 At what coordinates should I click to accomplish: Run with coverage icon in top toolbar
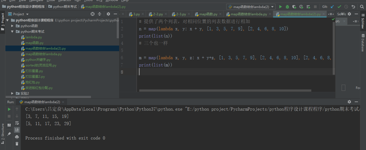[x=294, y=6]
